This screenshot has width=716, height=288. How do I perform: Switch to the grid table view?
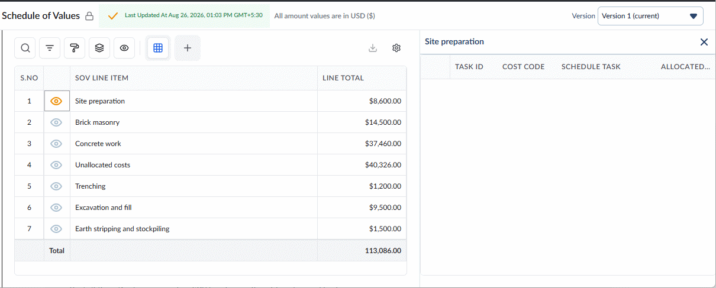point(158,48)
